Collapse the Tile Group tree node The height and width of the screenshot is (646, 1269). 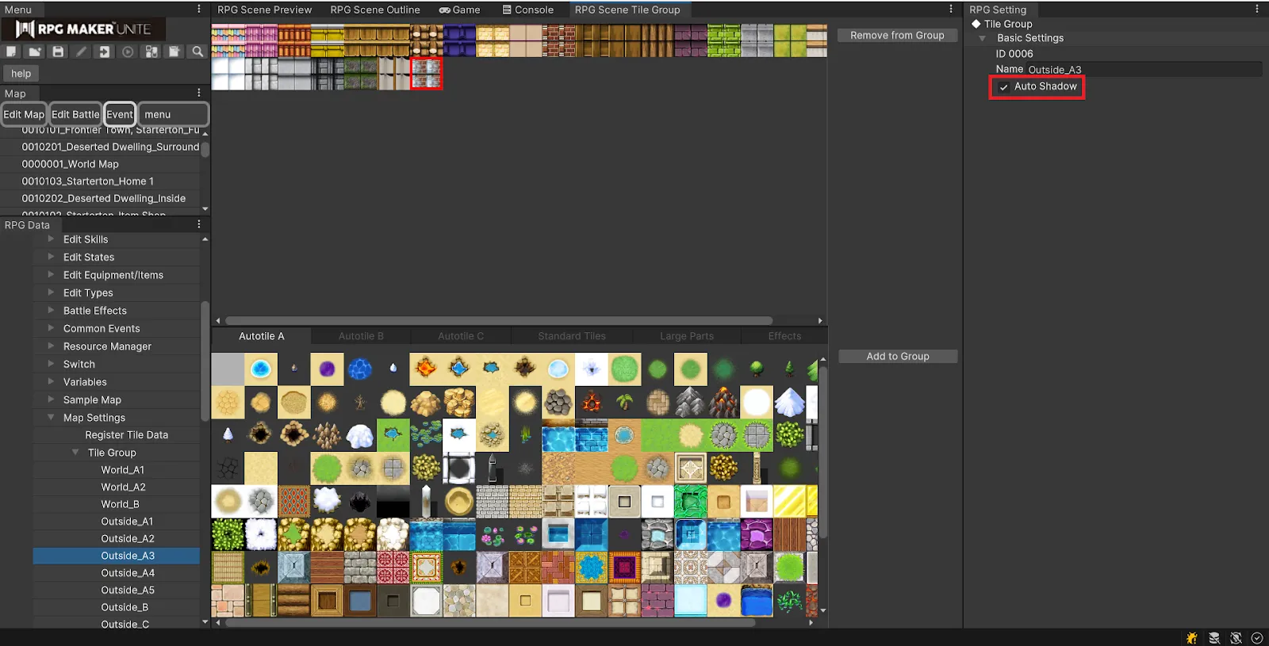click(75, 453)
